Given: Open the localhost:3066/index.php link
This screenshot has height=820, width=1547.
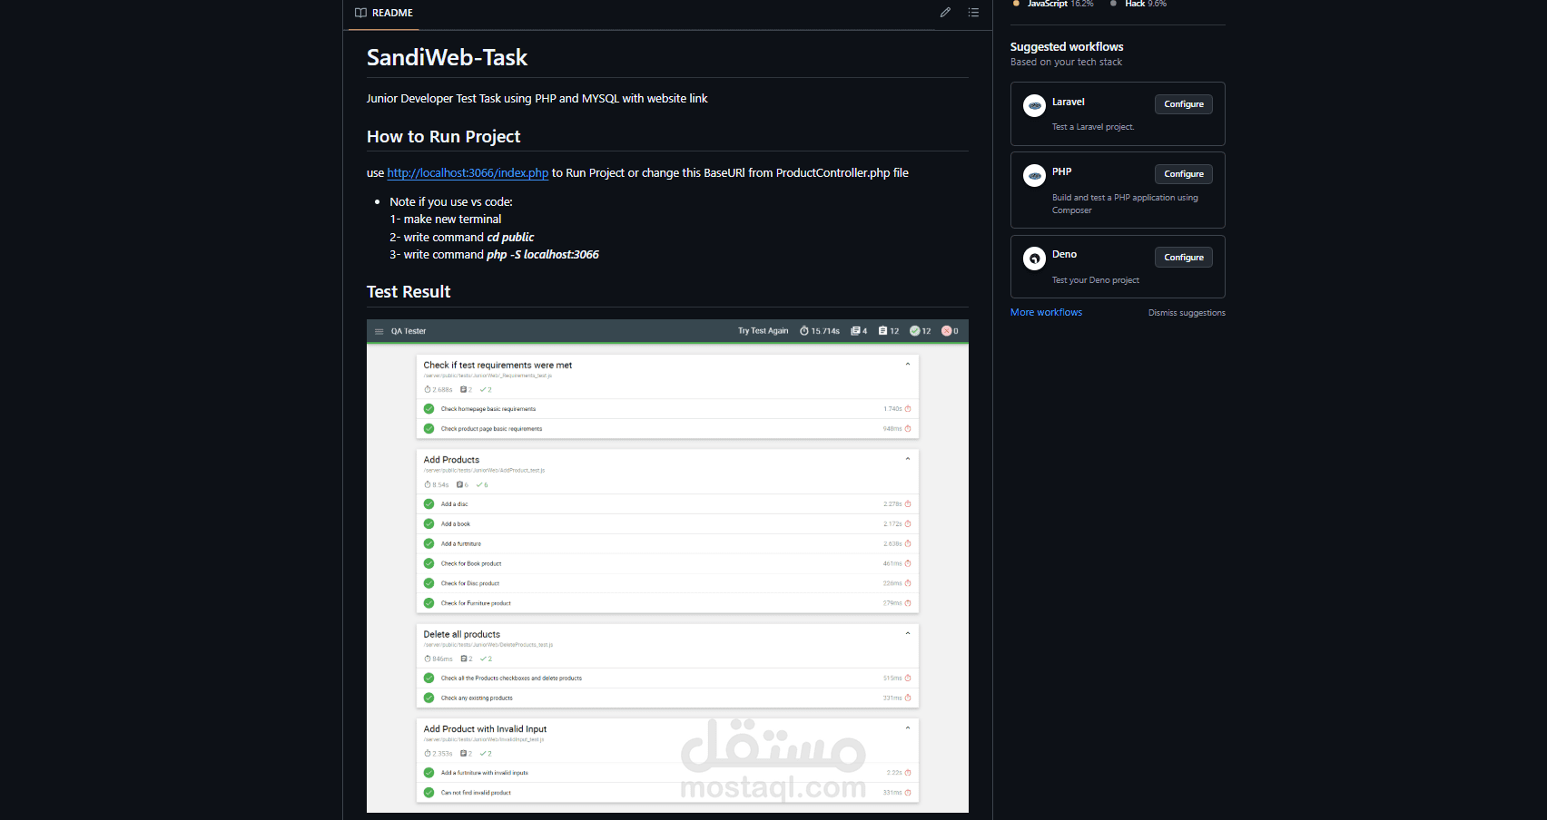Looking at the screenshot, I should click(x=468, y=173).
